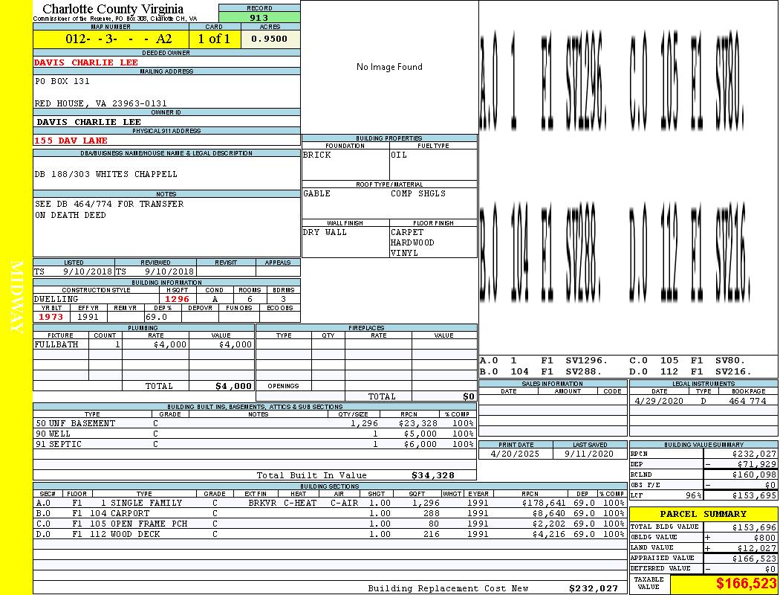Click roof material COMP SHGLS

[x=418, y=193]
